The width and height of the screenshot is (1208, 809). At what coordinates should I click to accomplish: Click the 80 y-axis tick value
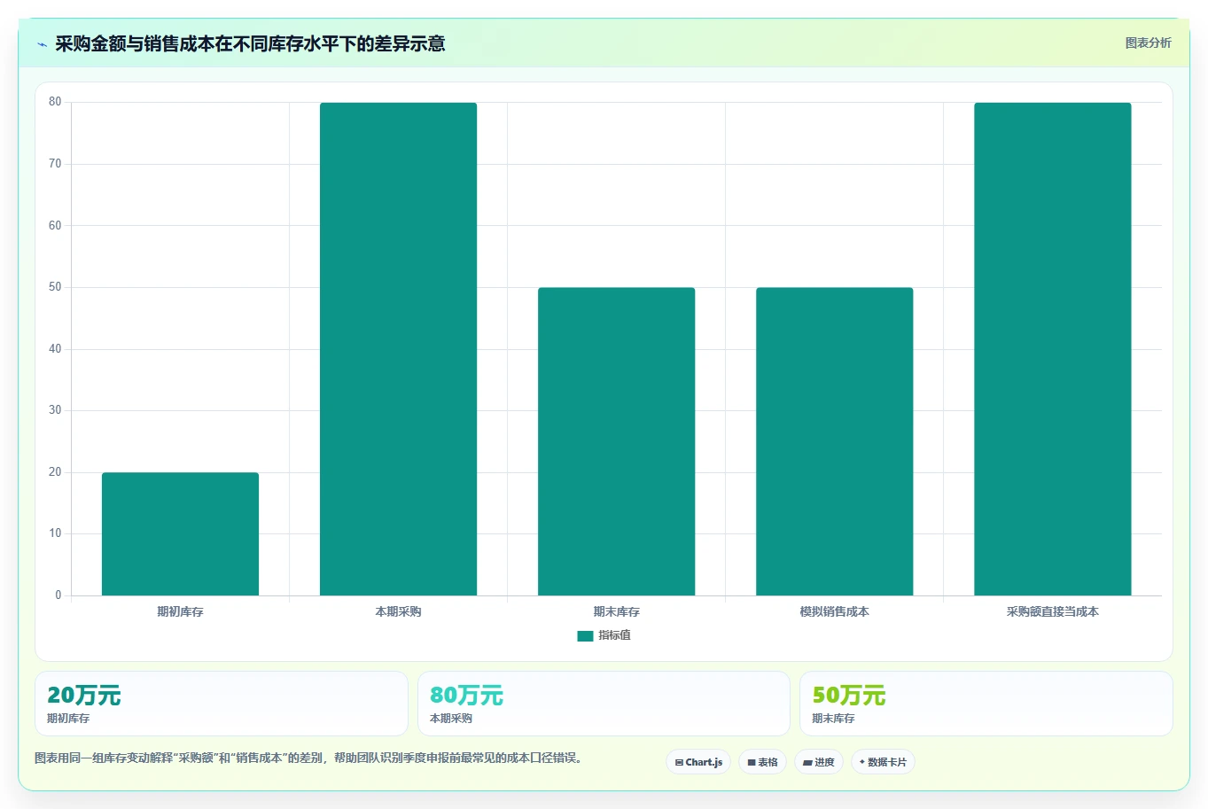[x=55, y=102]
